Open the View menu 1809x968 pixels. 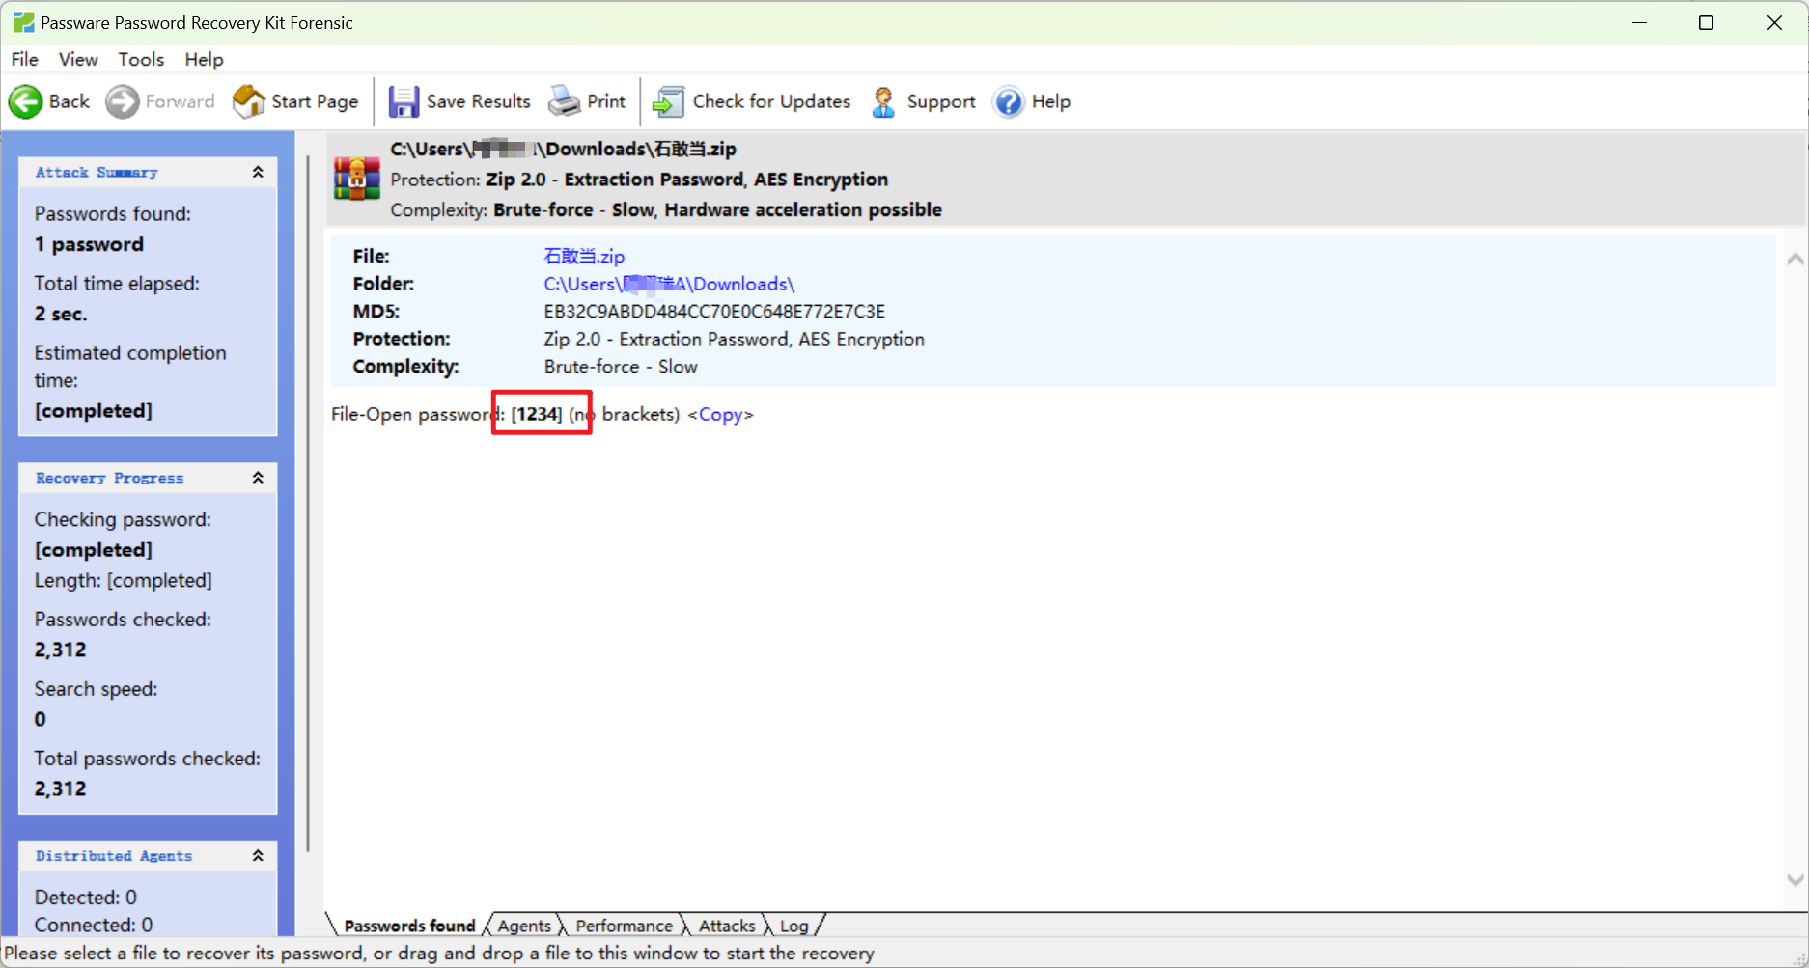78,59
